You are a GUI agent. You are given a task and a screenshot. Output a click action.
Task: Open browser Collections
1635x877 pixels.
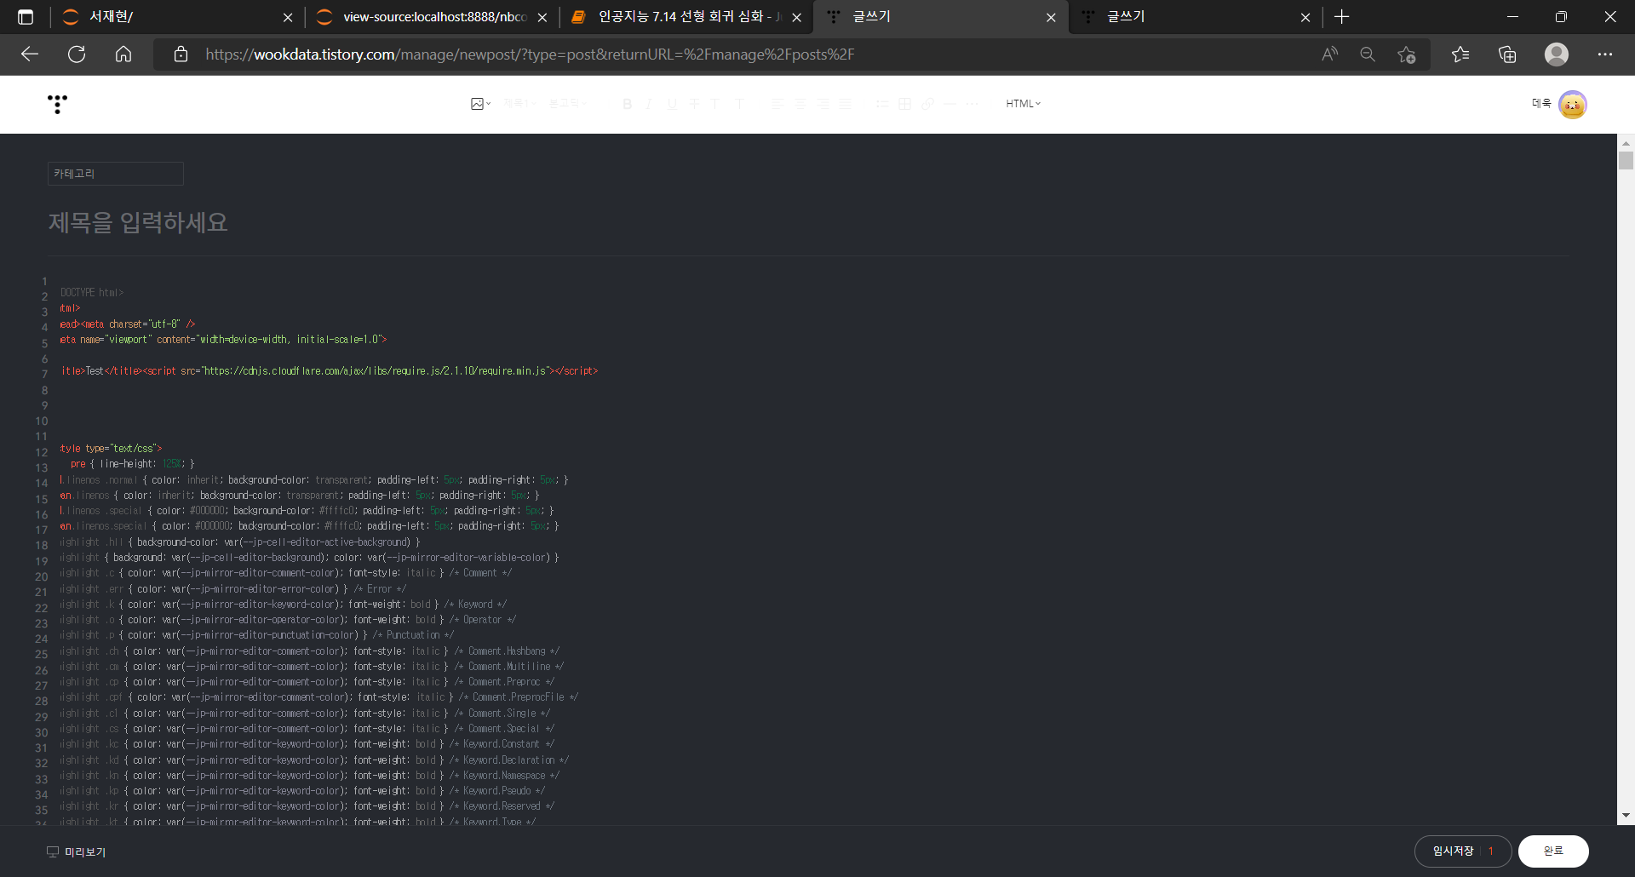pyautogui.click(x=1507, y=54)
